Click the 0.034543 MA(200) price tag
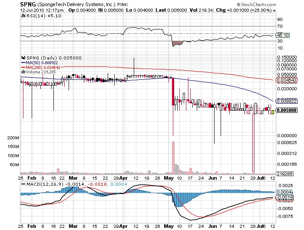 click(x=287, y=80)
